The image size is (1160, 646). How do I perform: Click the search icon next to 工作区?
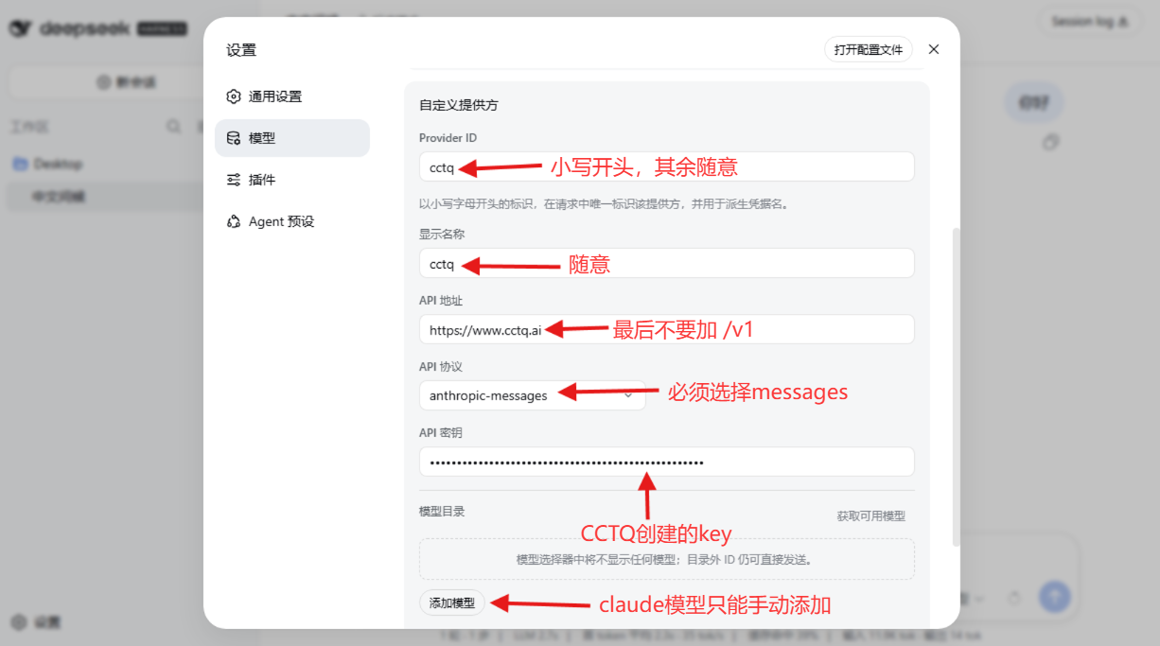pyautogui.click(x=174, y=126)
